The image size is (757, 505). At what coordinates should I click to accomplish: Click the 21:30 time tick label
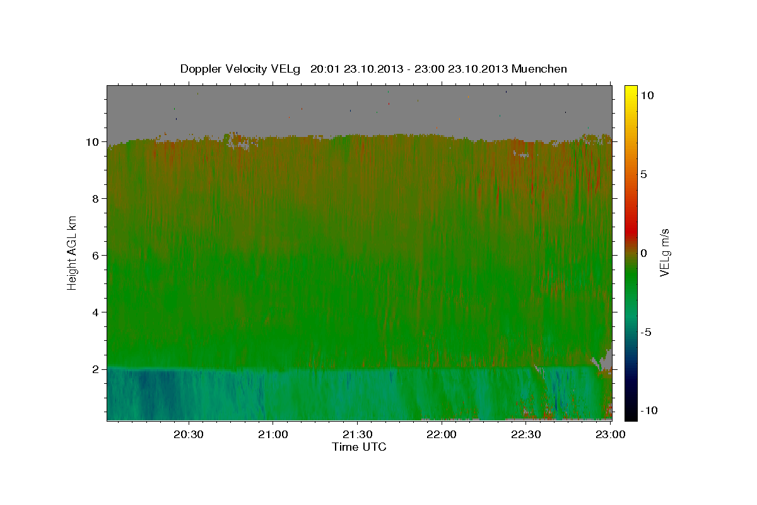pyautogui.click(x=358, y=434)
